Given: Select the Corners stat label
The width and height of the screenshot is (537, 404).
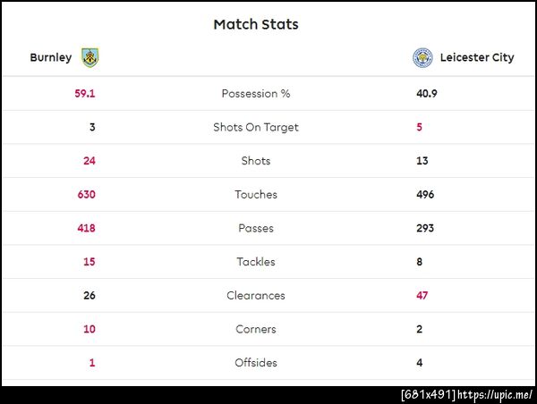Looking at the screenshot, I should click(x=256, y=330).
